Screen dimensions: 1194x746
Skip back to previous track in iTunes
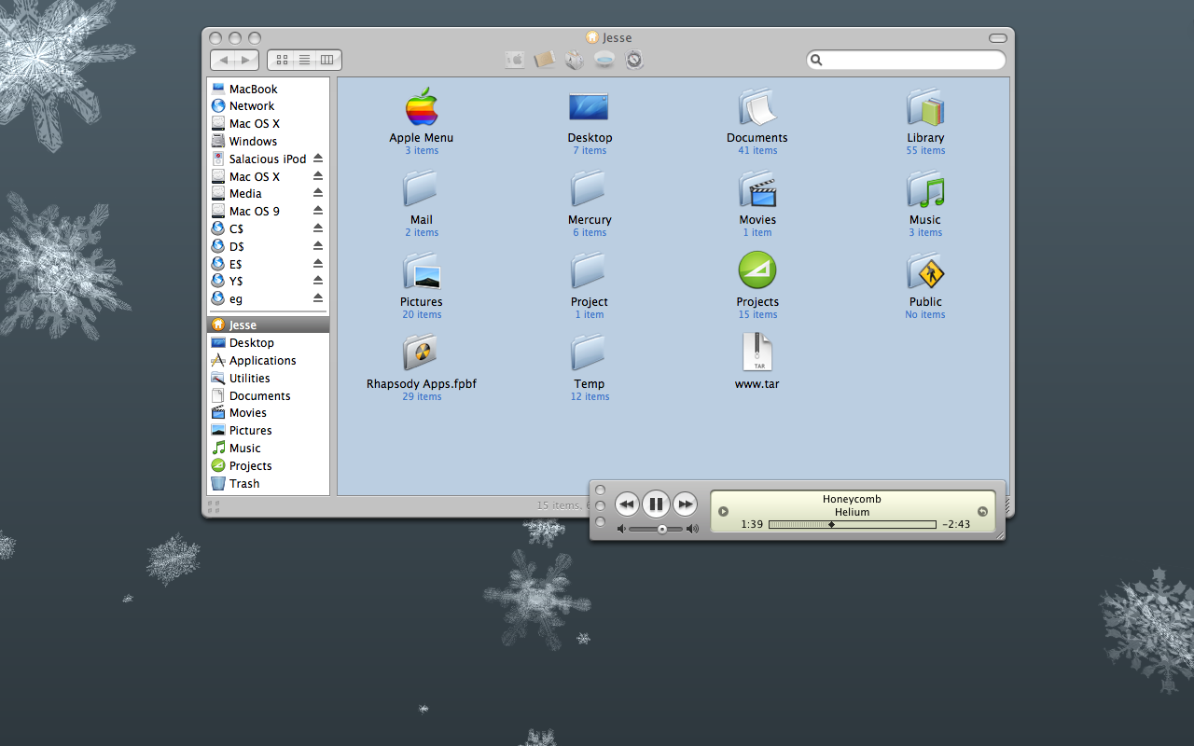pyautogui.click(x=627, y=504)
